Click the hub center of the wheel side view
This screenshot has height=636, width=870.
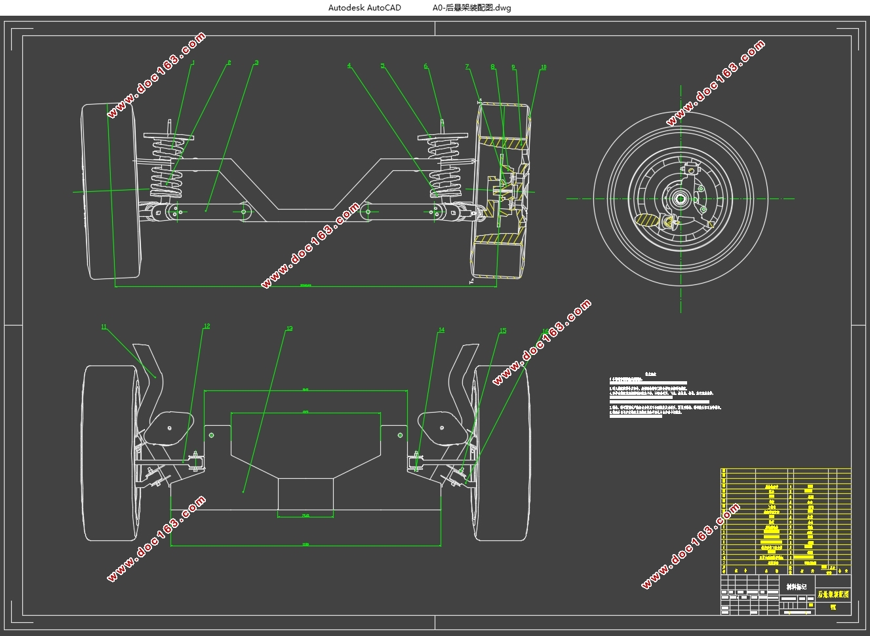pos(680,198)
